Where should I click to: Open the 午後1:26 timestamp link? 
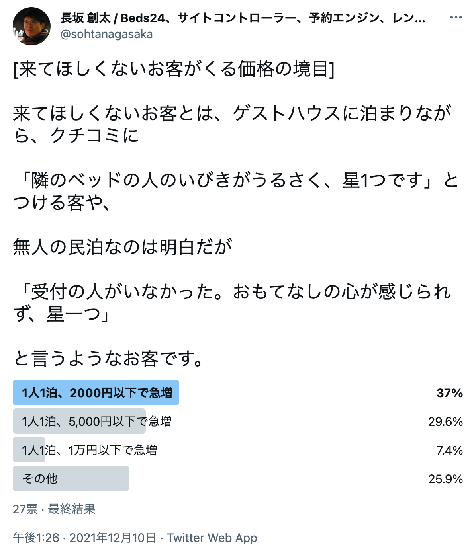coord(36,538)
